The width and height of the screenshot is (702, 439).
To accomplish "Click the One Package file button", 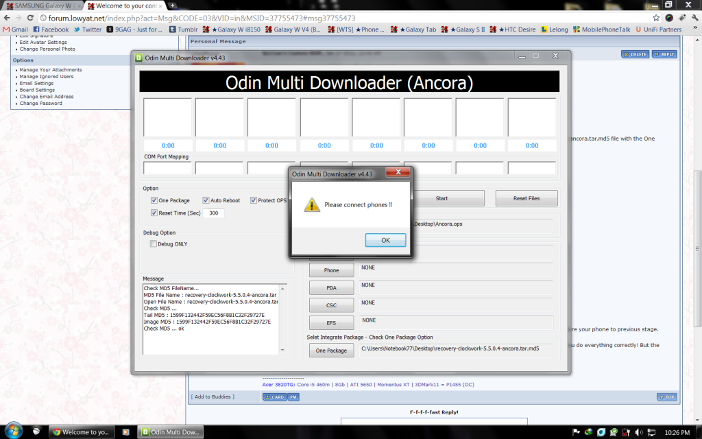I will tap(330, 351).
